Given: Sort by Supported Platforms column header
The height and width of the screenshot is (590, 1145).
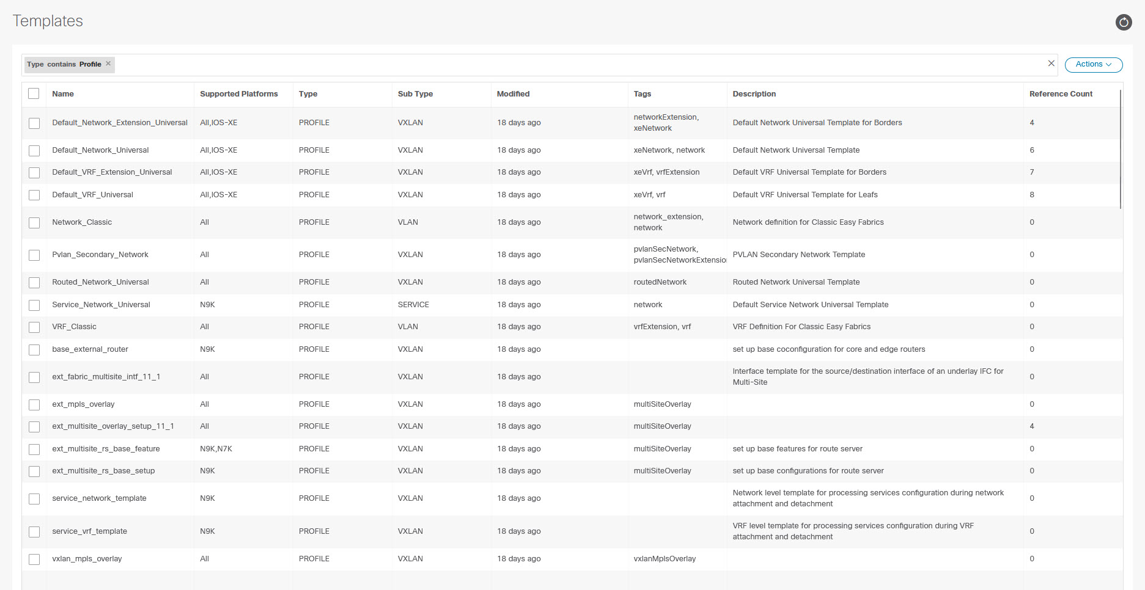Looking at the screenshot, I should pyautogui.click(x=239, y=94).
